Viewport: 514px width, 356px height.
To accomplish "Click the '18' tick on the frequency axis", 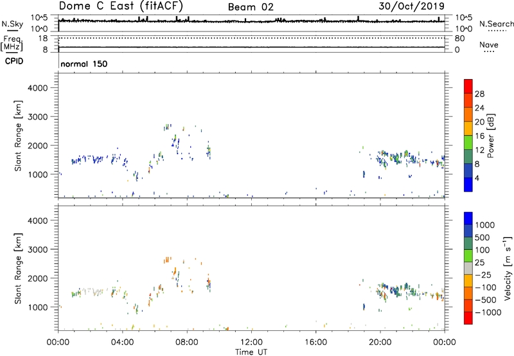I will [x=43, y=39].
